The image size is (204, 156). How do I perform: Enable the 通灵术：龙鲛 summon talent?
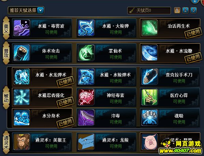point(106,142)
